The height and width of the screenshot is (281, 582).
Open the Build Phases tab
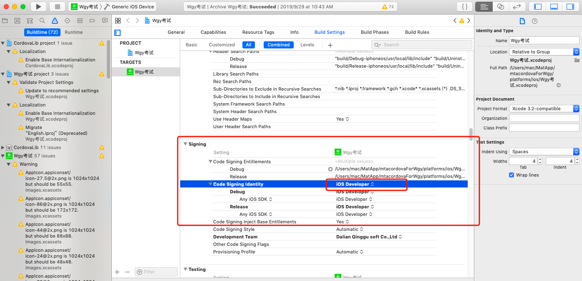375,32
